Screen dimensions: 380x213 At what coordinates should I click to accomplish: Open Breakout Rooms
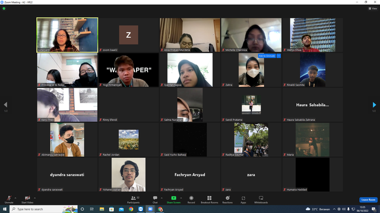[210, 199]
